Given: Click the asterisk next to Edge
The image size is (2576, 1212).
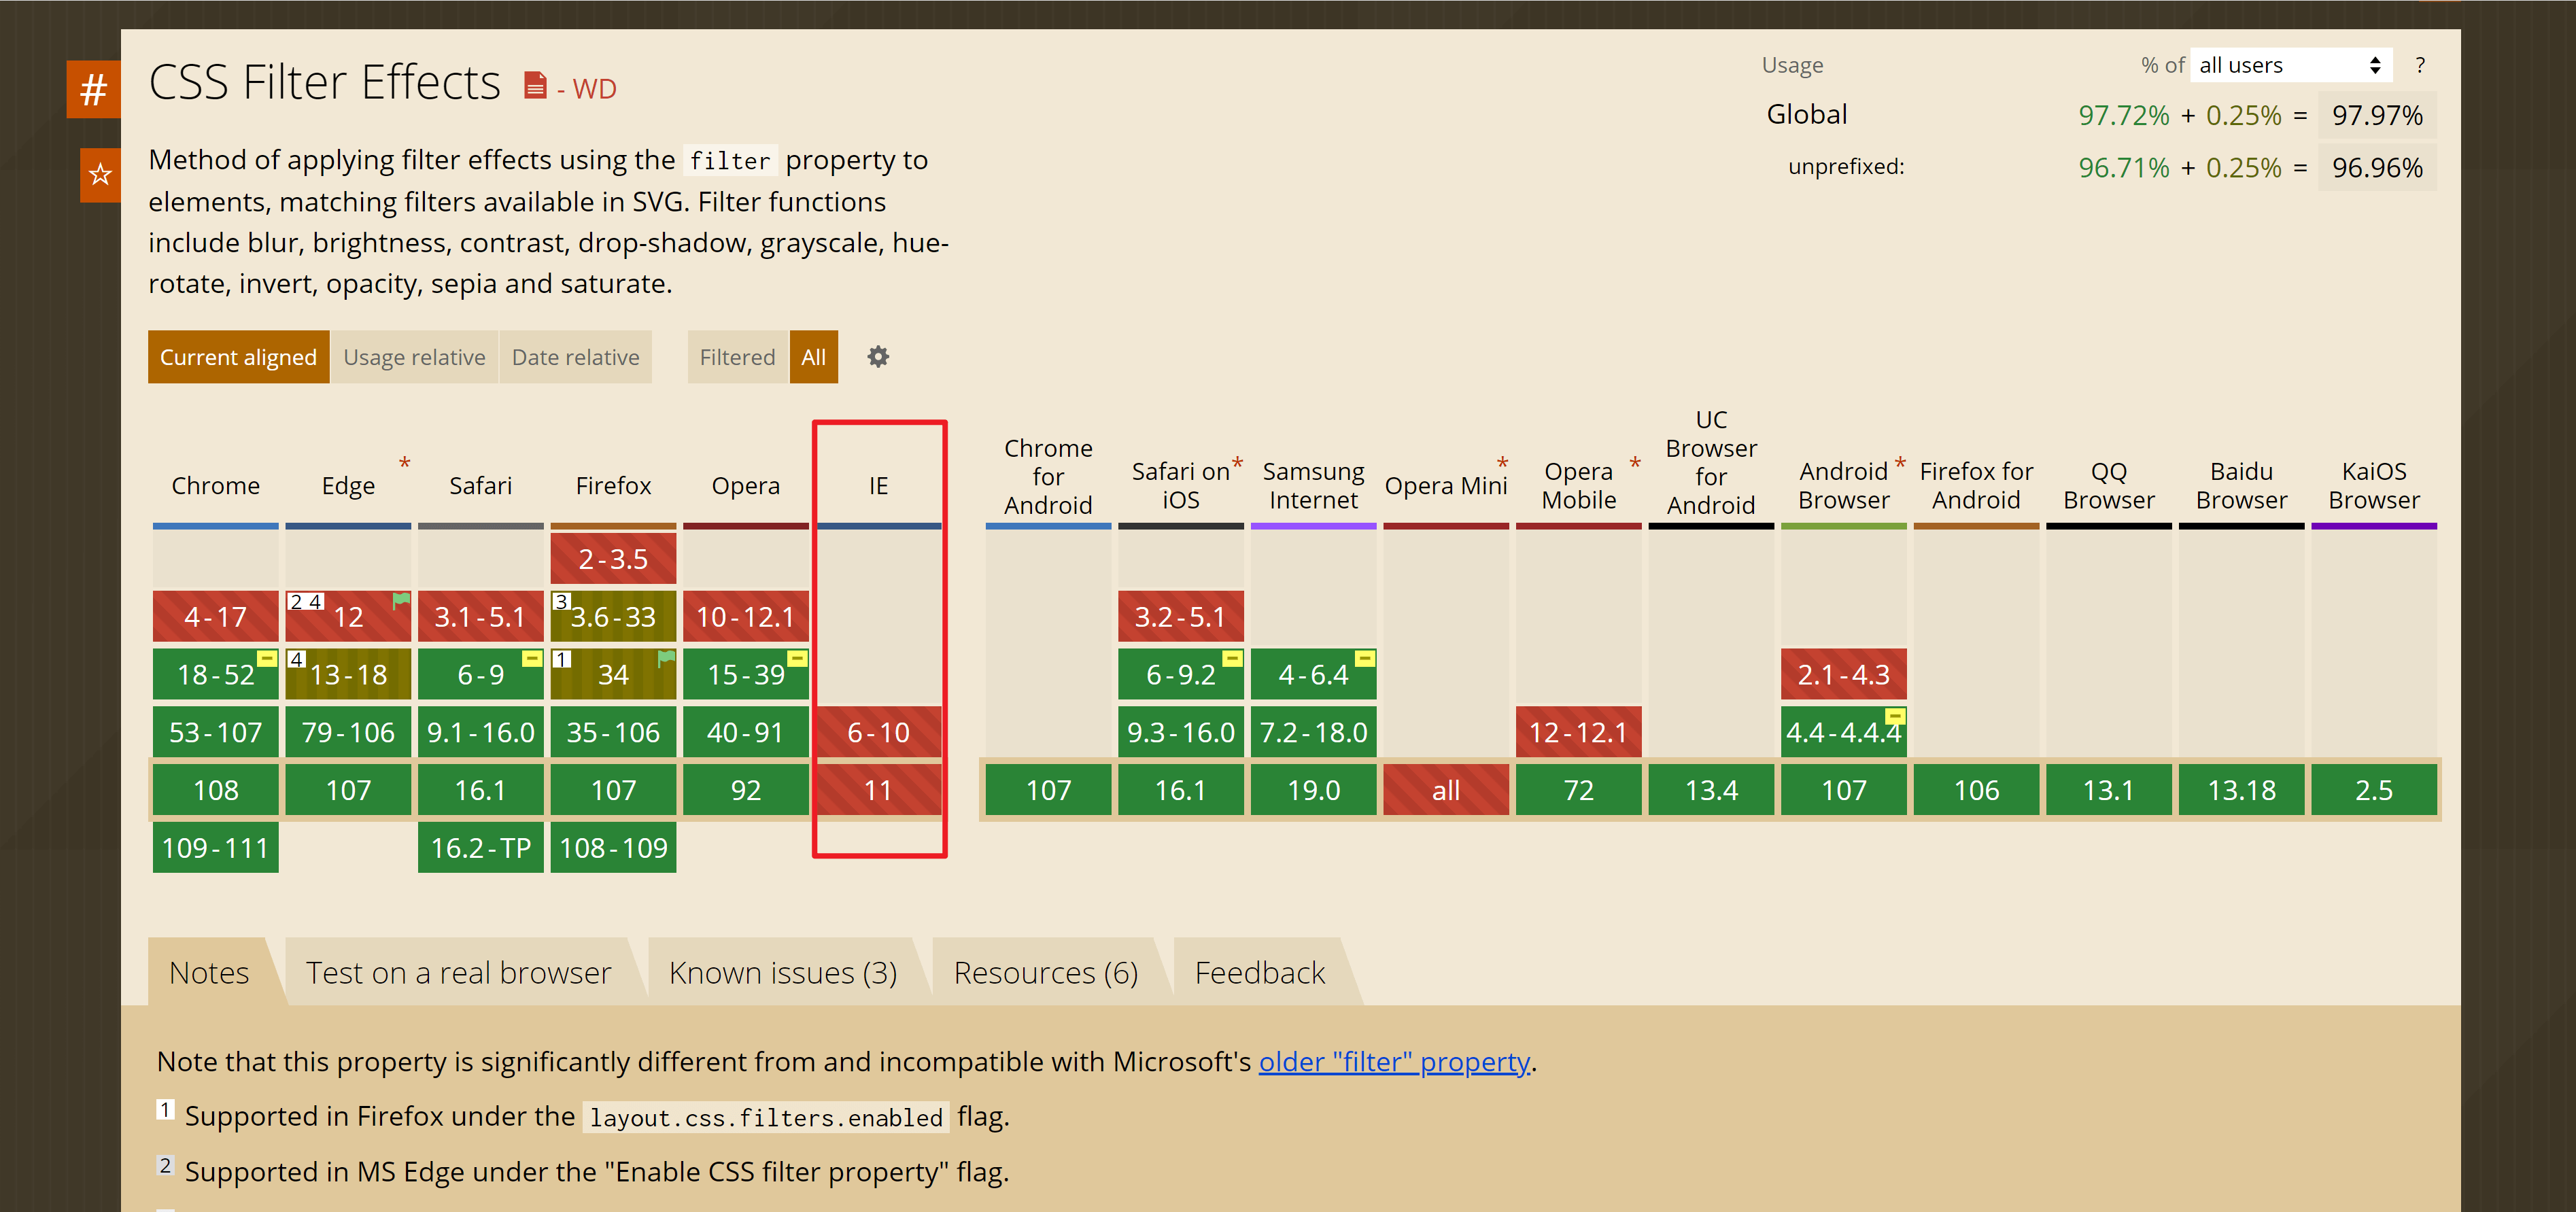Looking at the screenshot, I should 404,463.
